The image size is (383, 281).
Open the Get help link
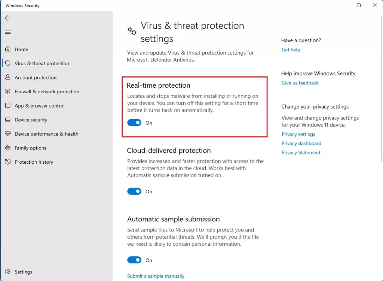(x=291, y=49)
